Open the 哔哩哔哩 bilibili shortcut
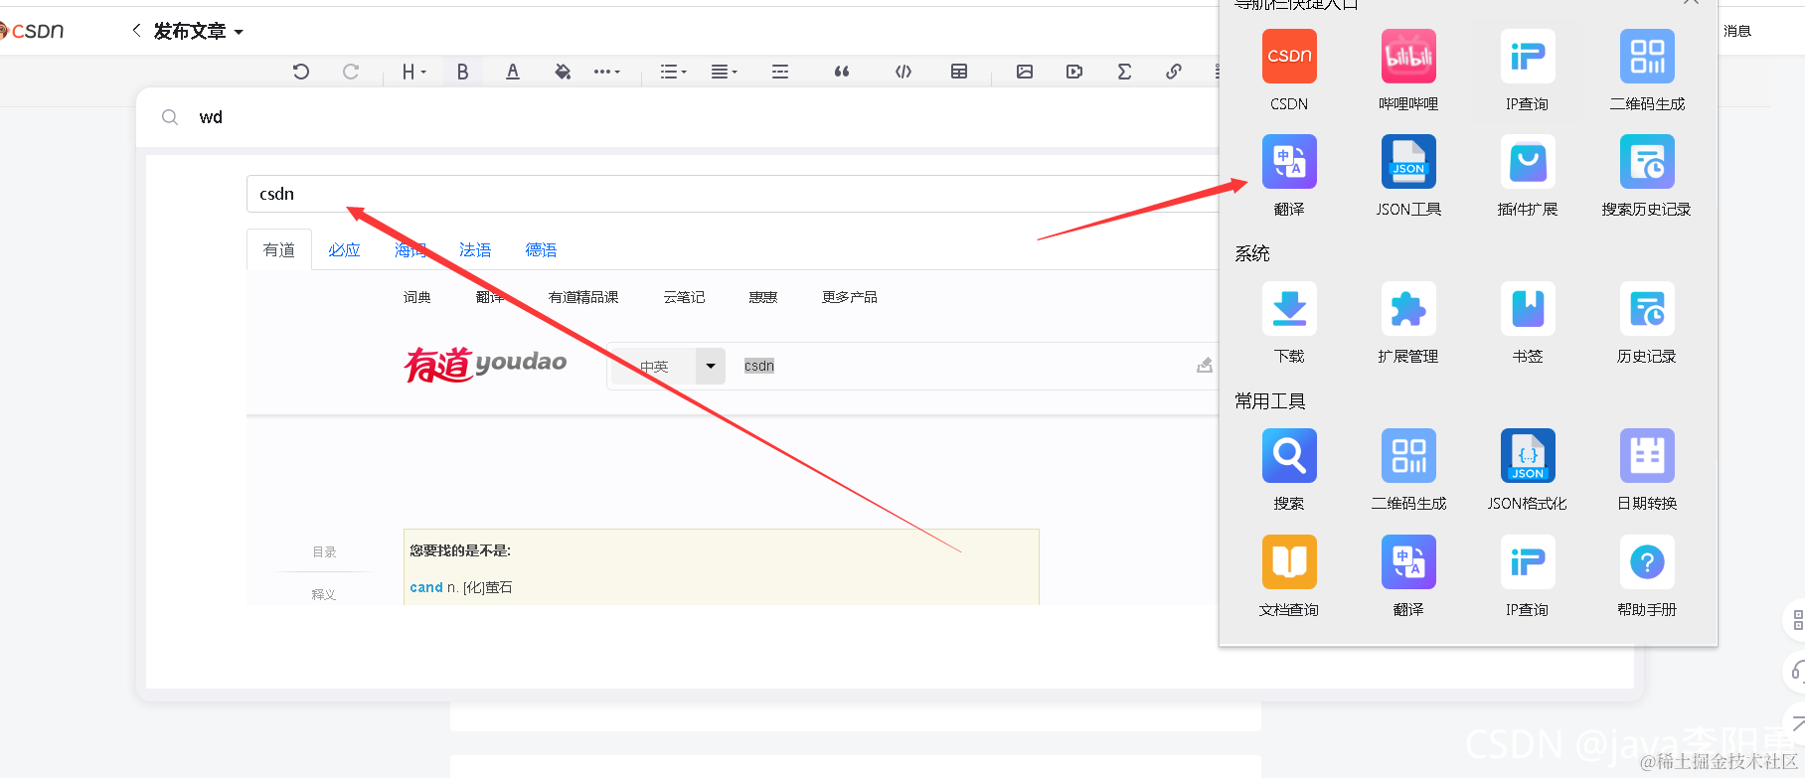The height and width of the screenshot is (778, 1805). click(1408, 57)
